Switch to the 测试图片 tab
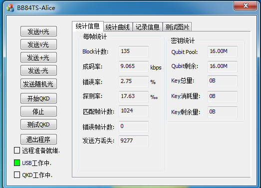This screenshot has height=188, width=261. pyautogui.click(x=177, y=27)
